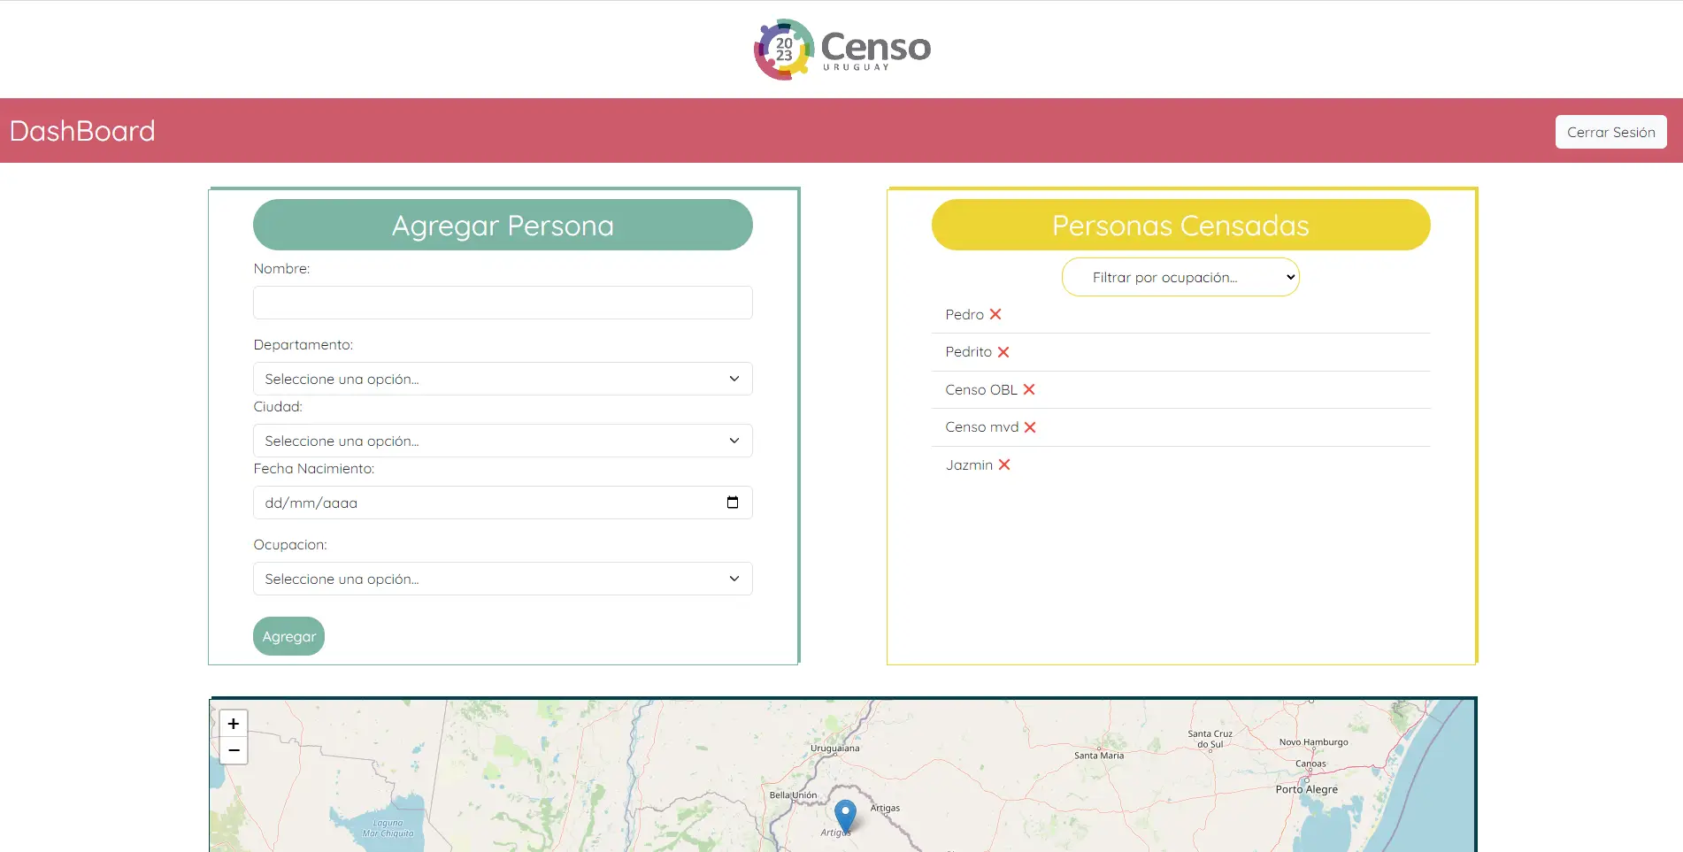The image size is (1683, 852).
Task: Click the blue Artigas map marker
Action: click(846, 814)
